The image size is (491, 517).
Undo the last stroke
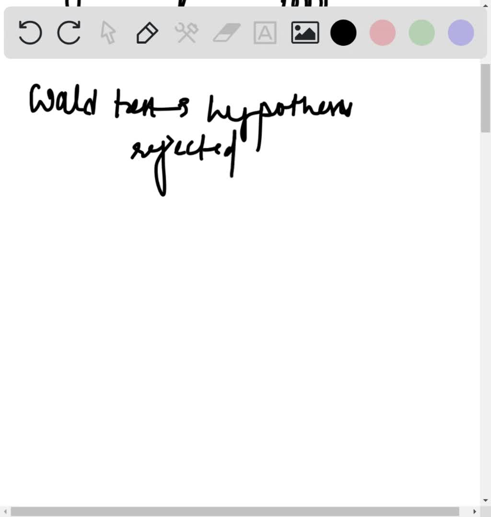click(30, 33)
